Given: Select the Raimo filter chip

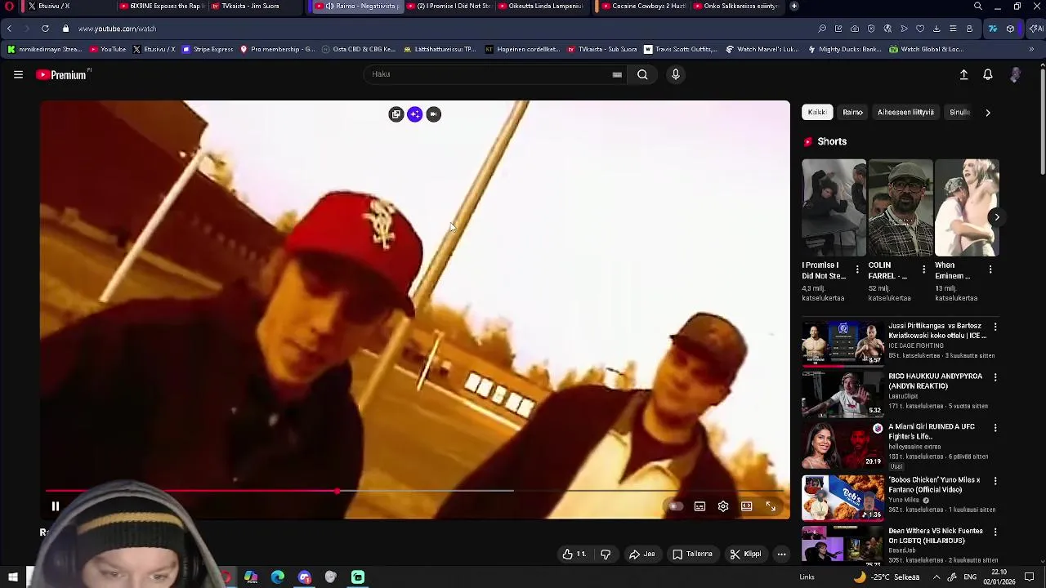Looking at the screenshot, I should (852, 112).
